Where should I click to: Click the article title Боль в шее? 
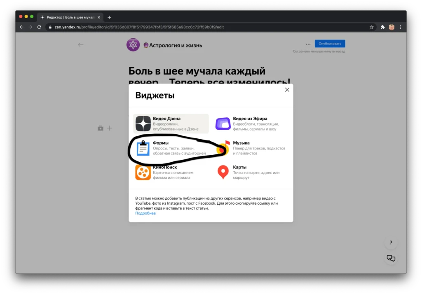coord(209,76)
